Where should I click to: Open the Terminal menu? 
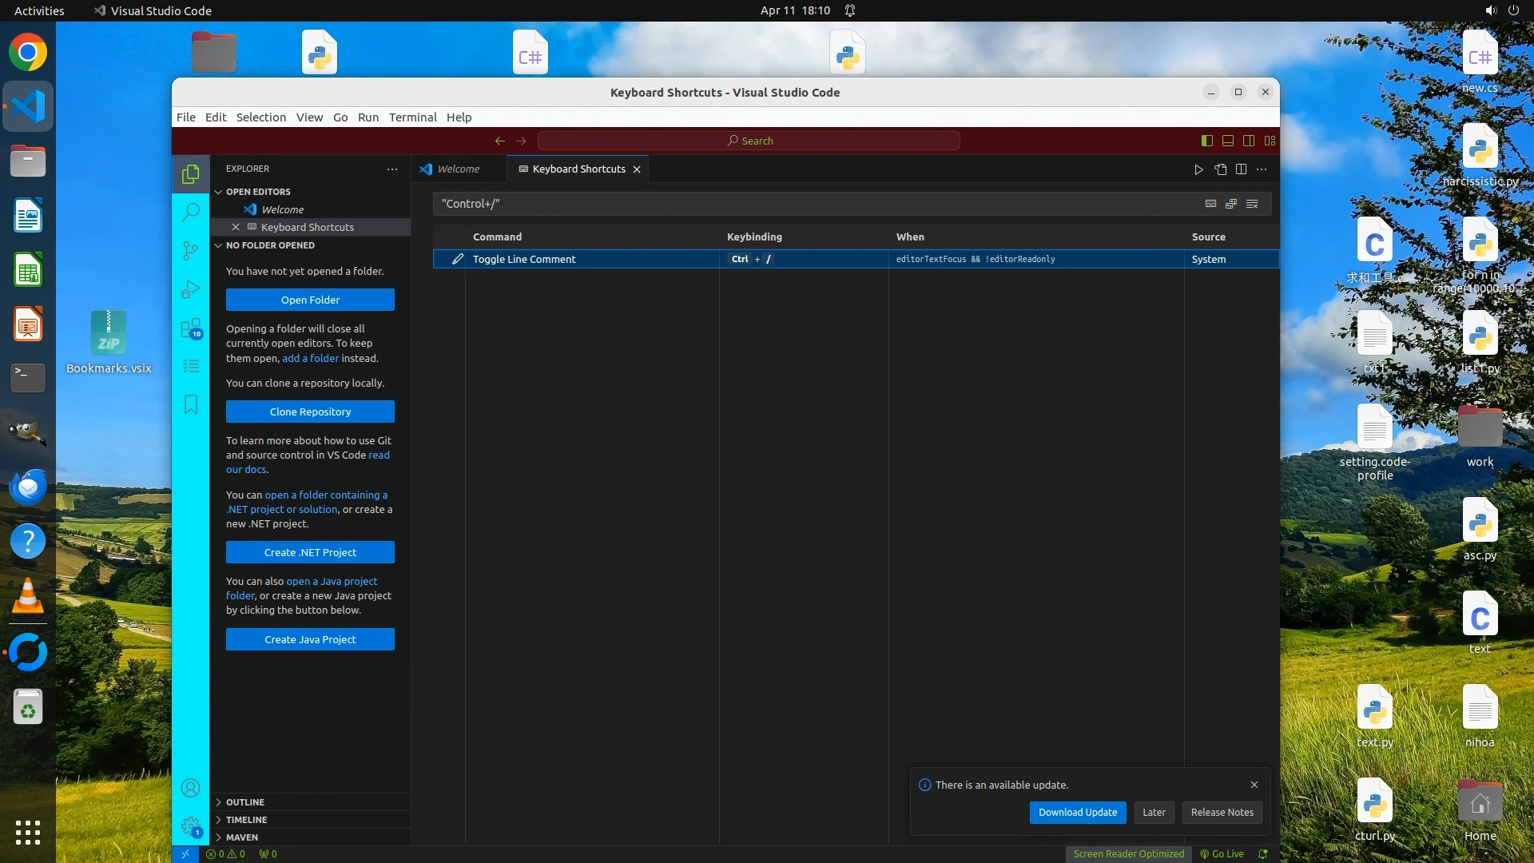[x=412, y=117]
